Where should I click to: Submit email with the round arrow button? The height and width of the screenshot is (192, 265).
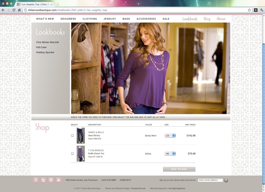[226, 180]
